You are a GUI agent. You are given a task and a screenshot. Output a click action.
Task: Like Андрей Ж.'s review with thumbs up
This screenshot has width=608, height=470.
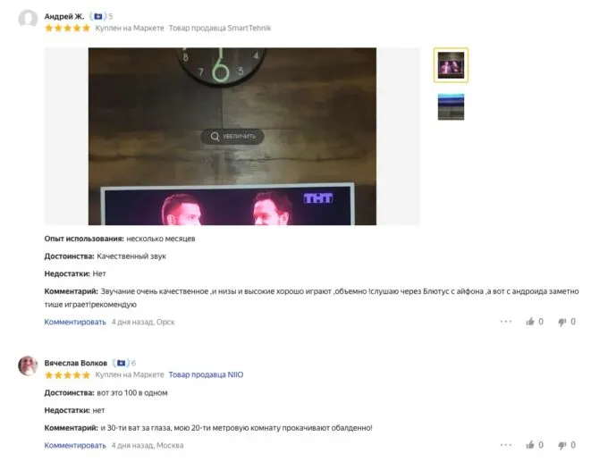coord(530,322)
